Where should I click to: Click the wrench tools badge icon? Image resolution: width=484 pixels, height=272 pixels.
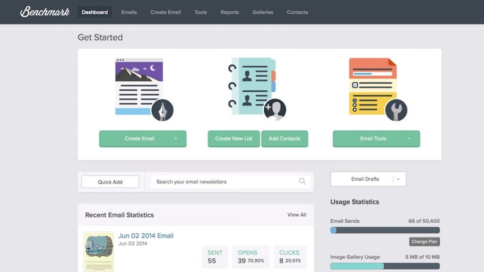click(396, 110)
